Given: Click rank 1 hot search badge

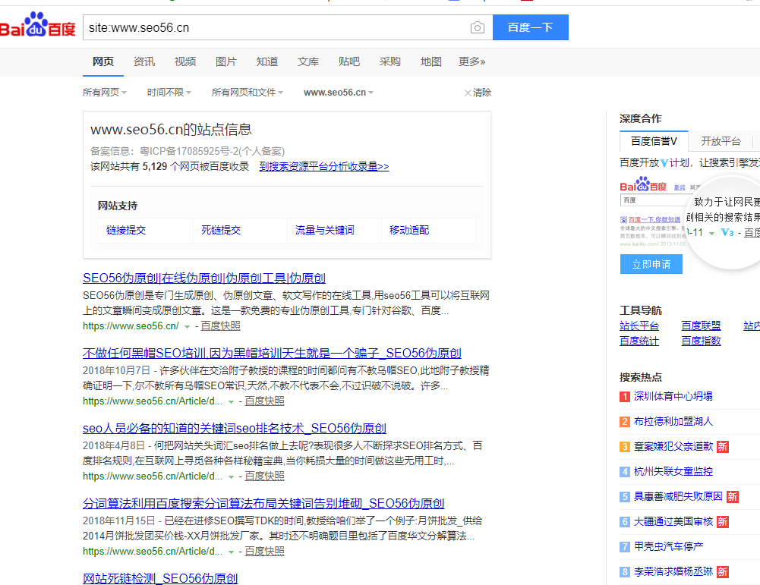Looking at the screenshot, I should [x=625, y=397].
